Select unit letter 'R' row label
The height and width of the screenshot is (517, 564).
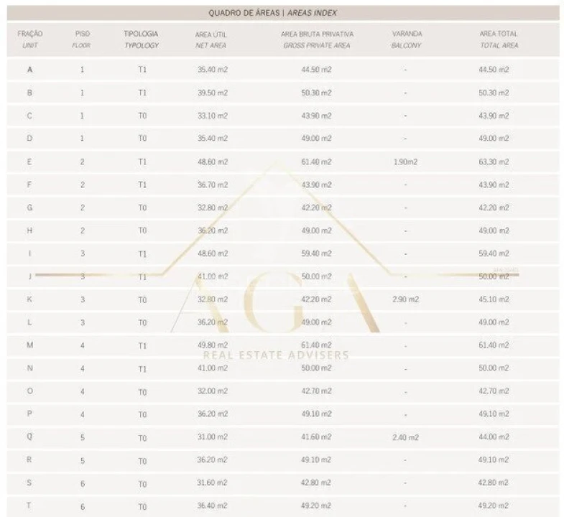click(29, 460)
